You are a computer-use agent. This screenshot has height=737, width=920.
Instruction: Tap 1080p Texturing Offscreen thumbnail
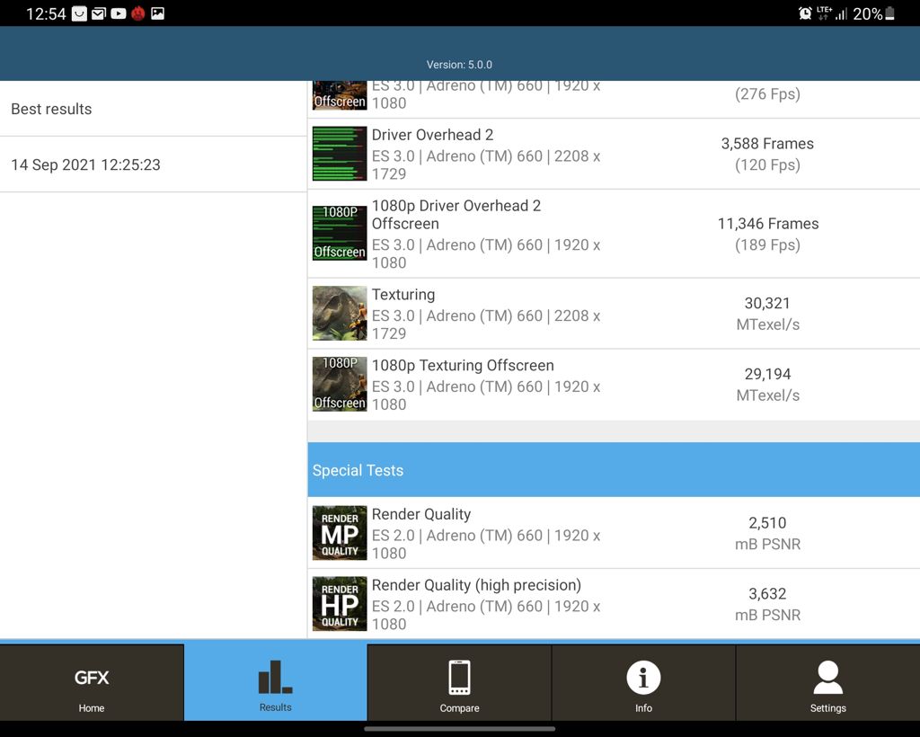(340, 385)
